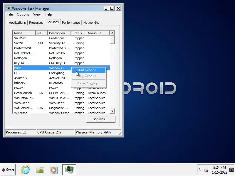
Task: Select the VaultSvc service row
Action: pos(62,38)
